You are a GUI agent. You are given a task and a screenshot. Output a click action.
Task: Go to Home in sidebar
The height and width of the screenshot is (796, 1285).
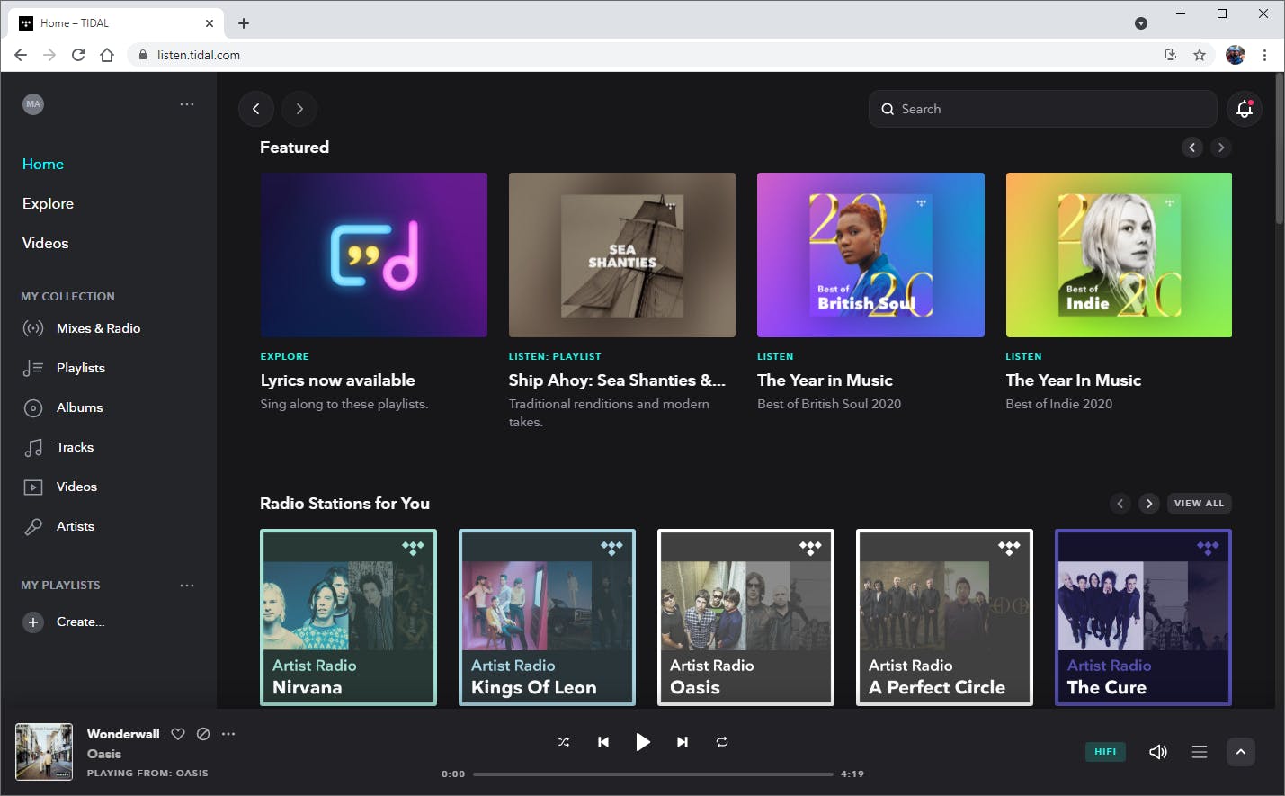pos(43,164)
